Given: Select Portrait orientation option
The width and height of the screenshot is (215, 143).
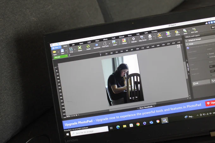Looking at the screenshot, I should [211, 54].
